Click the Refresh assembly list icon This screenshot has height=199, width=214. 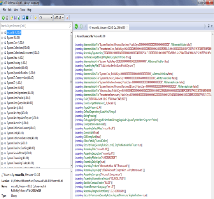pos(19,18)
